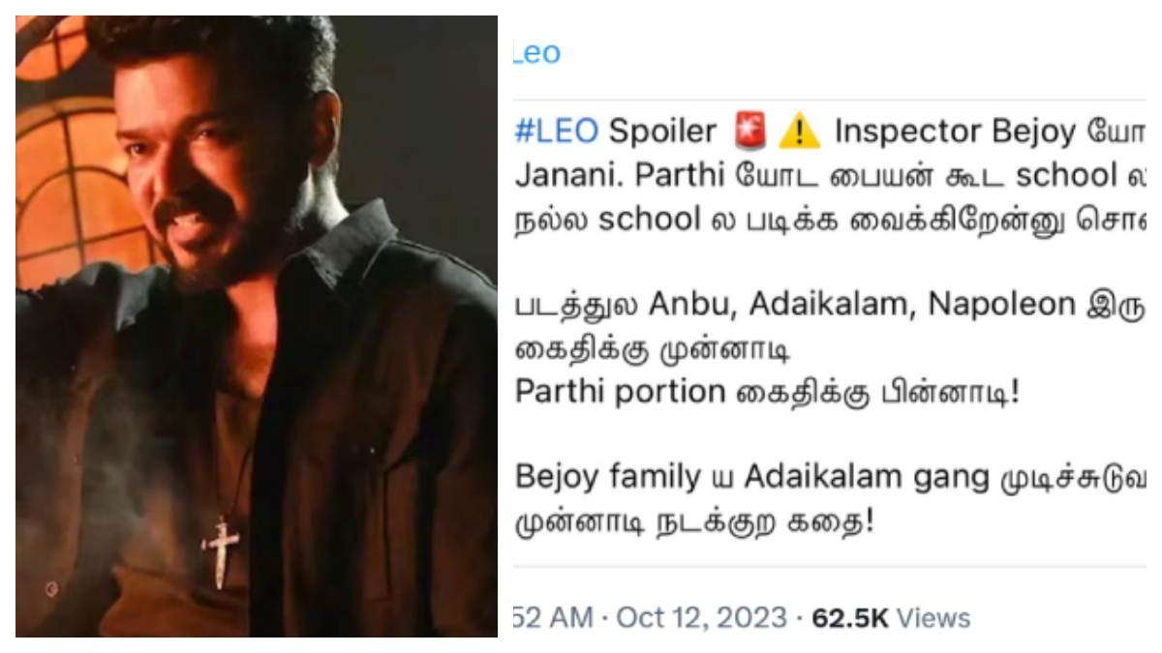Viewport: 1162px width, 653px height.
Task: Click the yellow warning sign emoji
Action: click(800, 132)
